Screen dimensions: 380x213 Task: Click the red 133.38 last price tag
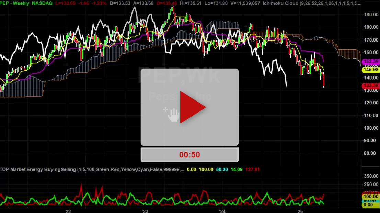[x=371, y=86]
